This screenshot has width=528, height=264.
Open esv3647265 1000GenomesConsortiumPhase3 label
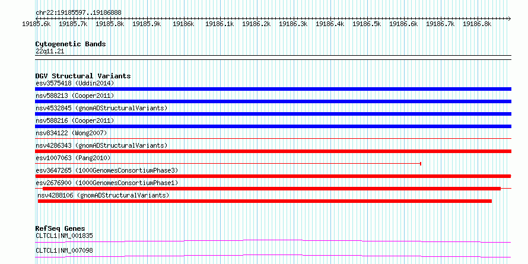point(107,170)
